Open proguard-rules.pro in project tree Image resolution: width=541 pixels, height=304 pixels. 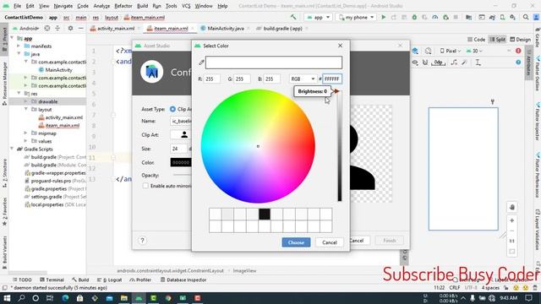click(x=51, y=181)
